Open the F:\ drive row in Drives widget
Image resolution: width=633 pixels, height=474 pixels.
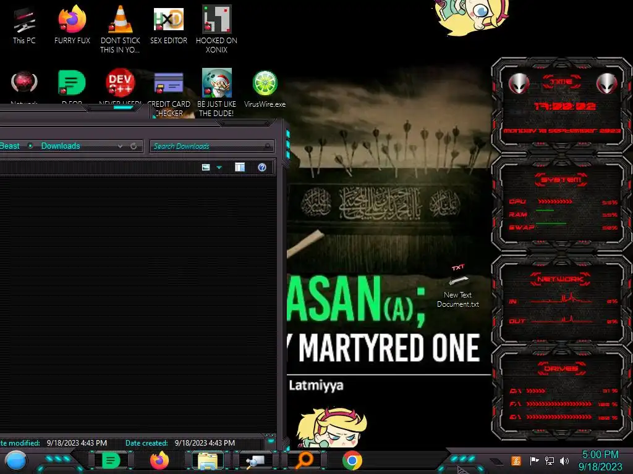point(564,404)
